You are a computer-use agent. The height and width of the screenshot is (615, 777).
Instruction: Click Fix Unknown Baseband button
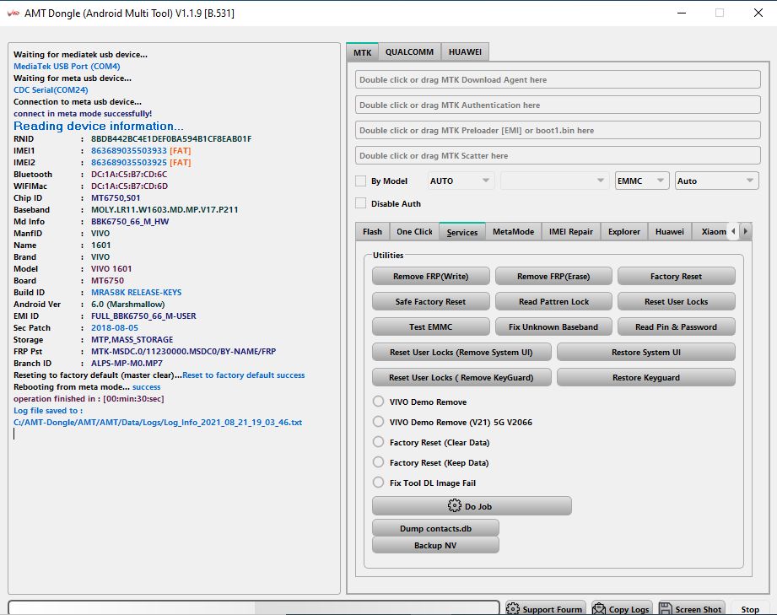click(553, 326)
